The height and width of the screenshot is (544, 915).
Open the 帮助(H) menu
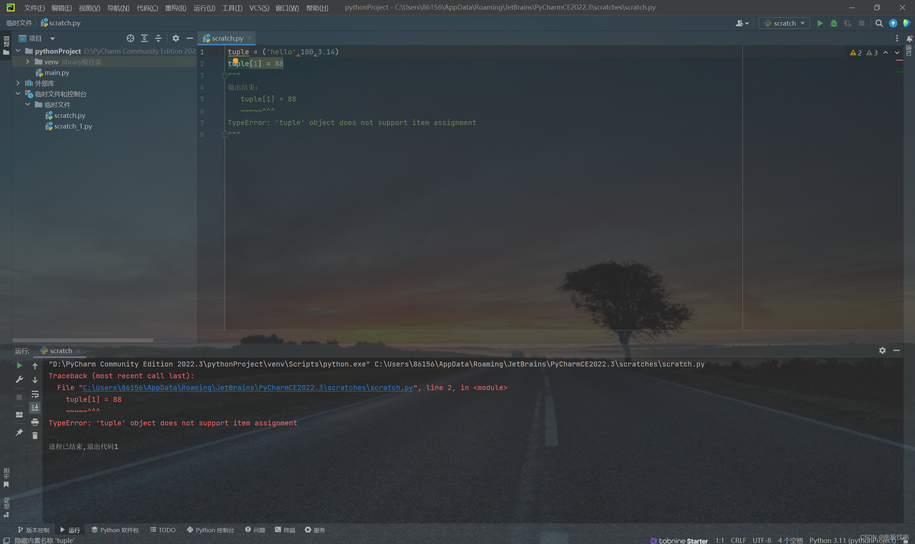(317, 8)
